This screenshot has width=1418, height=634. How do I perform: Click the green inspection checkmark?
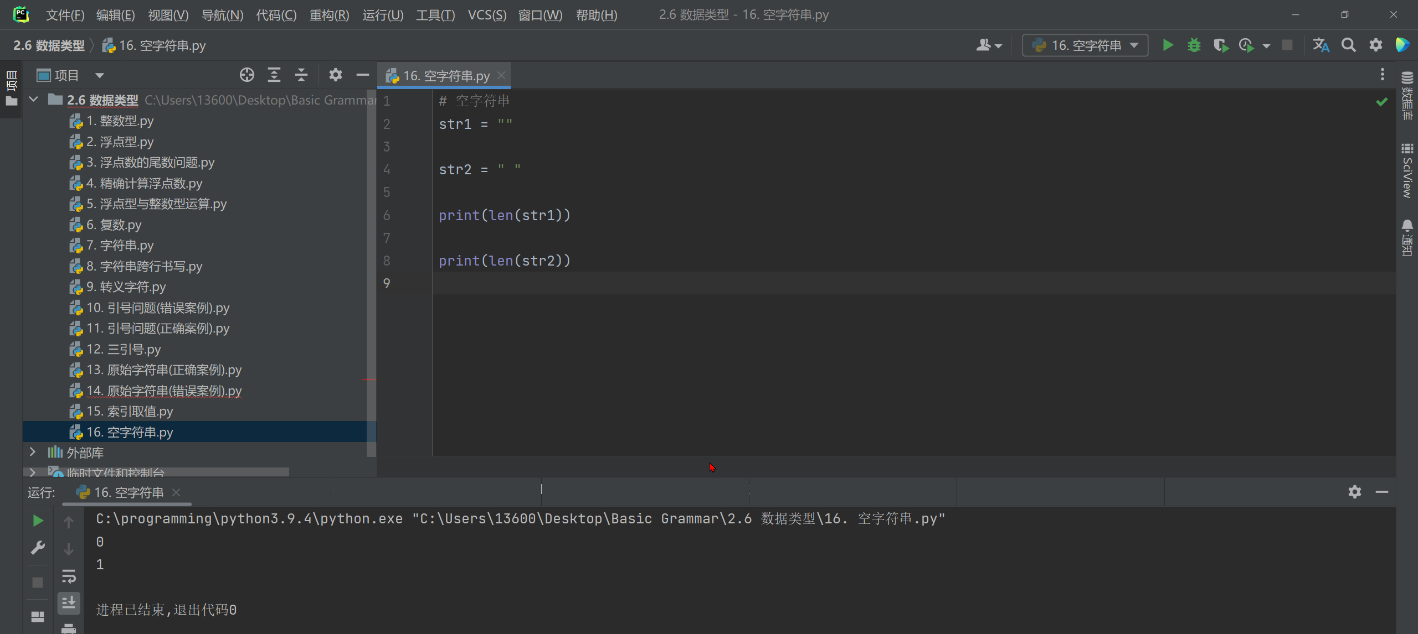click(x=1382, y=101)
